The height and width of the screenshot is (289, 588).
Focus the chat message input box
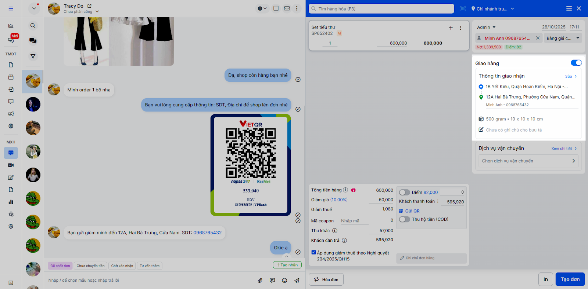coord(151,280)
